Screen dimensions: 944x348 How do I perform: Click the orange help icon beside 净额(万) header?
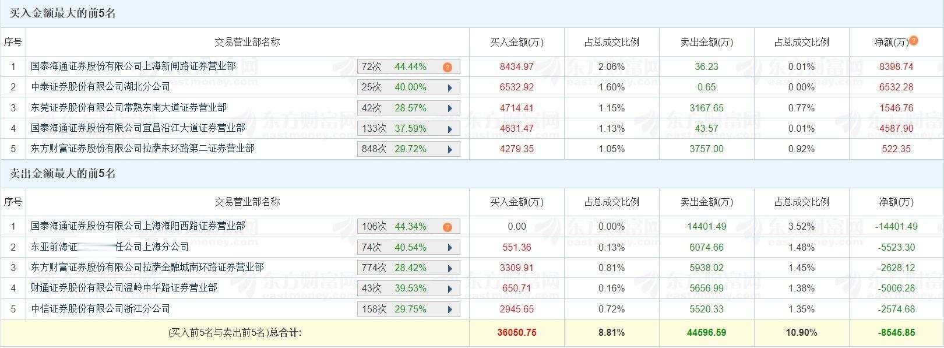(914, 40)
